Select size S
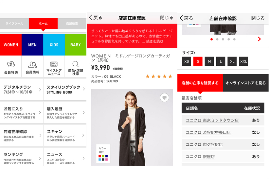The image size is (269, 179). 198,61
